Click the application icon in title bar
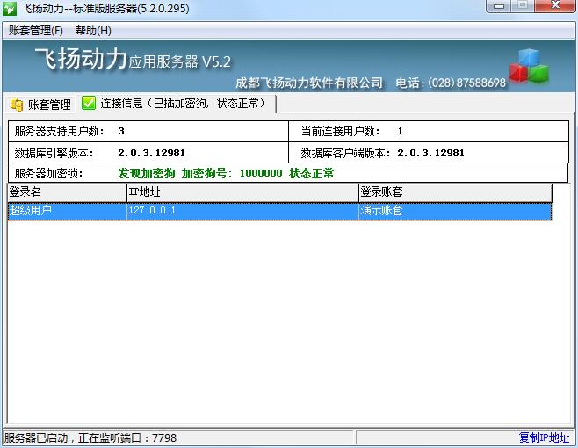The height and width of the screenshot is (448, 578). pyautogui.click(x=9, y=8)
